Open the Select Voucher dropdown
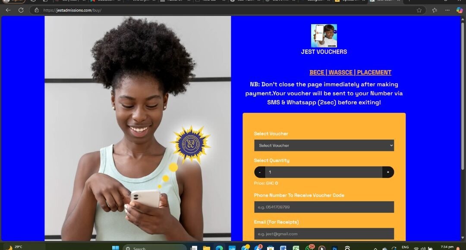Screen dimensions: 466x250 tap(324, 146)
